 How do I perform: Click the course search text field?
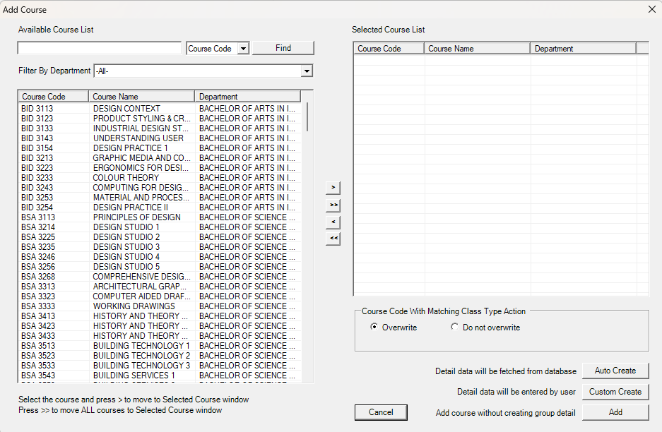coord(100,49)
